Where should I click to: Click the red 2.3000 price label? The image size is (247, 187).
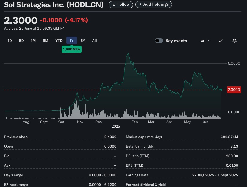[234, 90]
